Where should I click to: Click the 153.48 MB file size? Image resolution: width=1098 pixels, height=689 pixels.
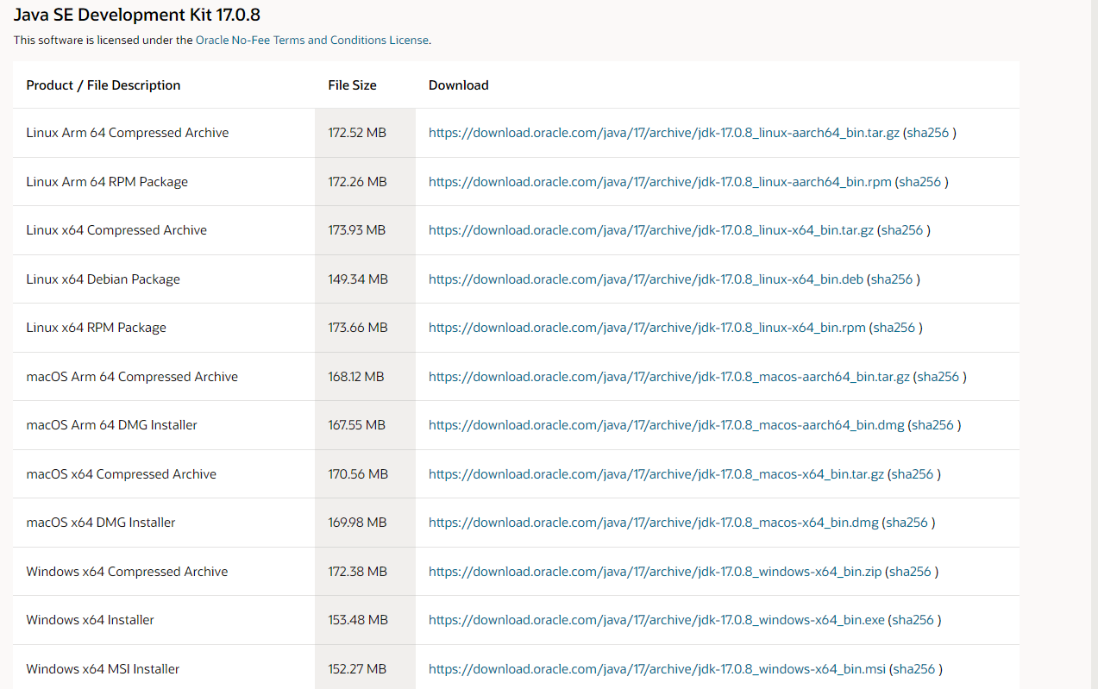[x=358, y=620]
